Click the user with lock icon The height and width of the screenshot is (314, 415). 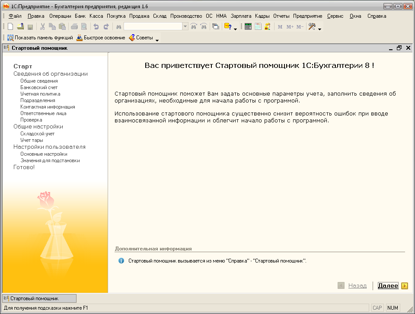coord(268,26)
